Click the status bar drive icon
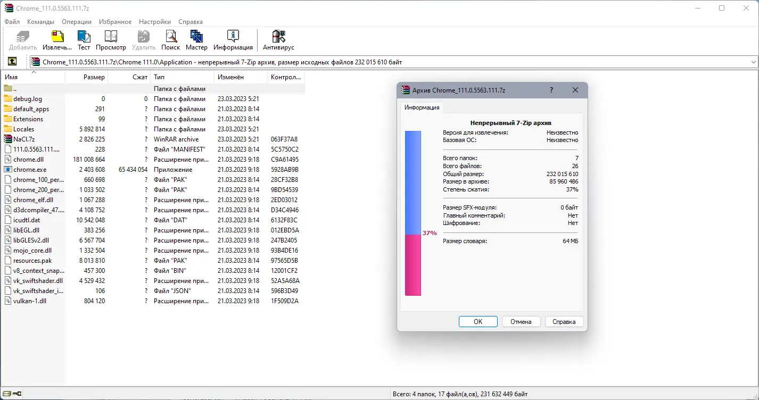The width and height of the screenshot is (759, 400). pos(6,394)
